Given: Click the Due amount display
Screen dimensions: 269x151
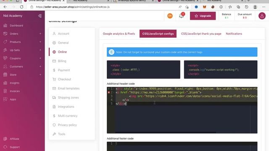Looking at the screenshot, I should pos(245,16).
